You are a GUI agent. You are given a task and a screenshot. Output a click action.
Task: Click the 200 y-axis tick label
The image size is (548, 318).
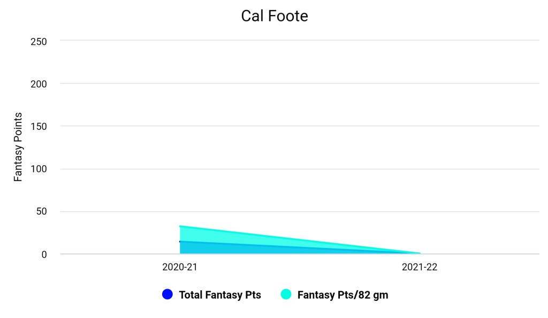40,84
